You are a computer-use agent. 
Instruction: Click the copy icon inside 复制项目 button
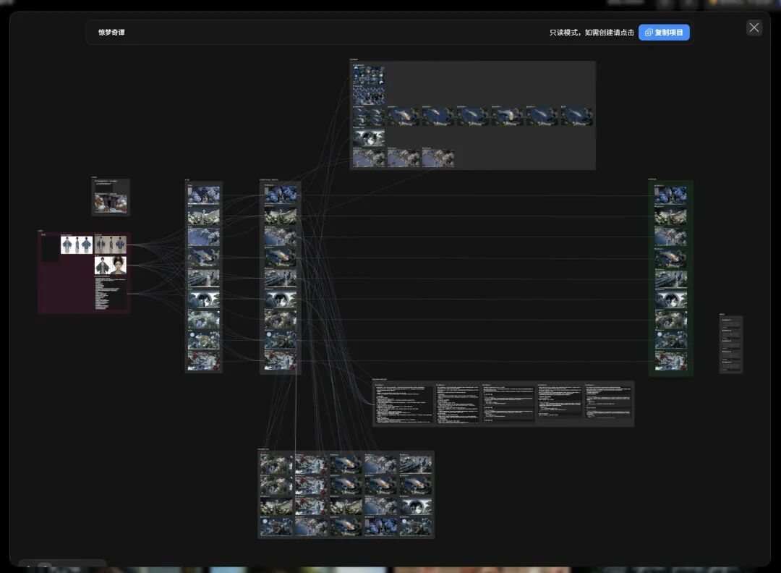649,33
